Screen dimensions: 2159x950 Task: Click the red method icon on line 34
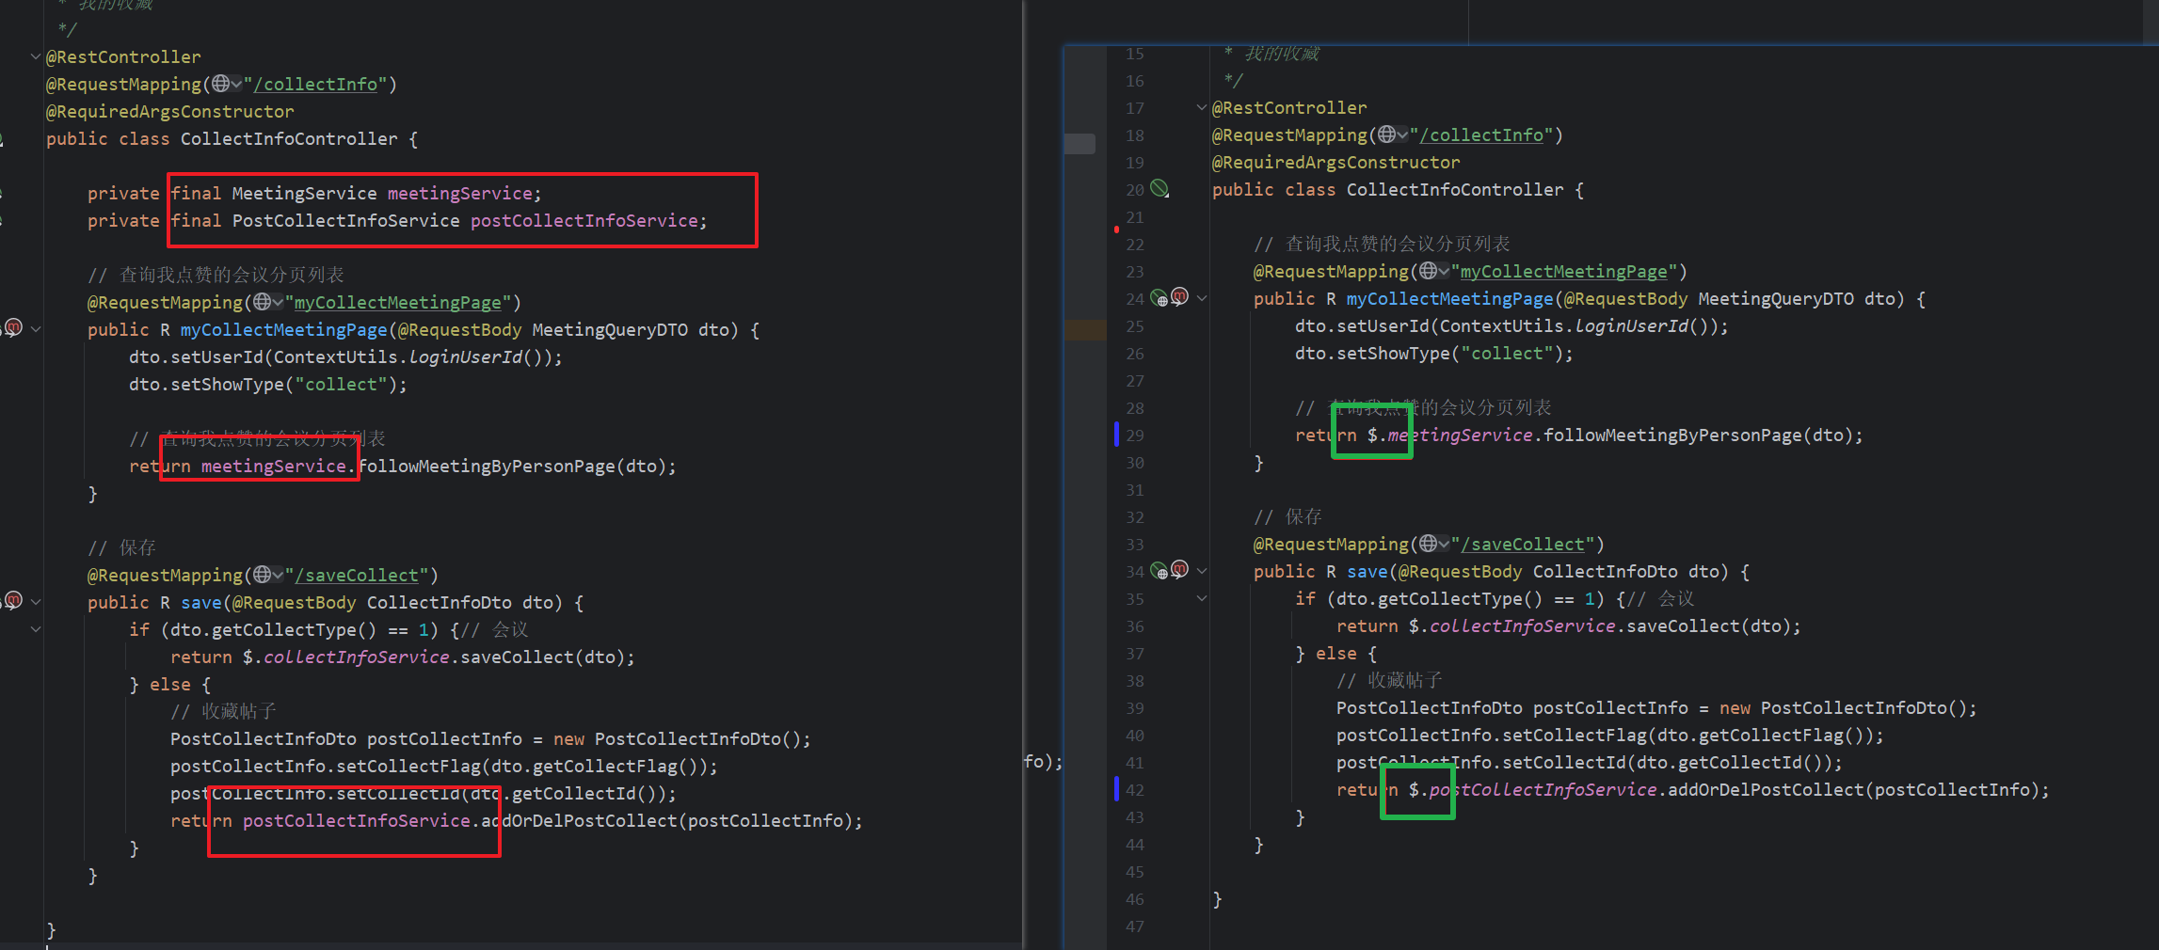click(x=1179, y=570)
